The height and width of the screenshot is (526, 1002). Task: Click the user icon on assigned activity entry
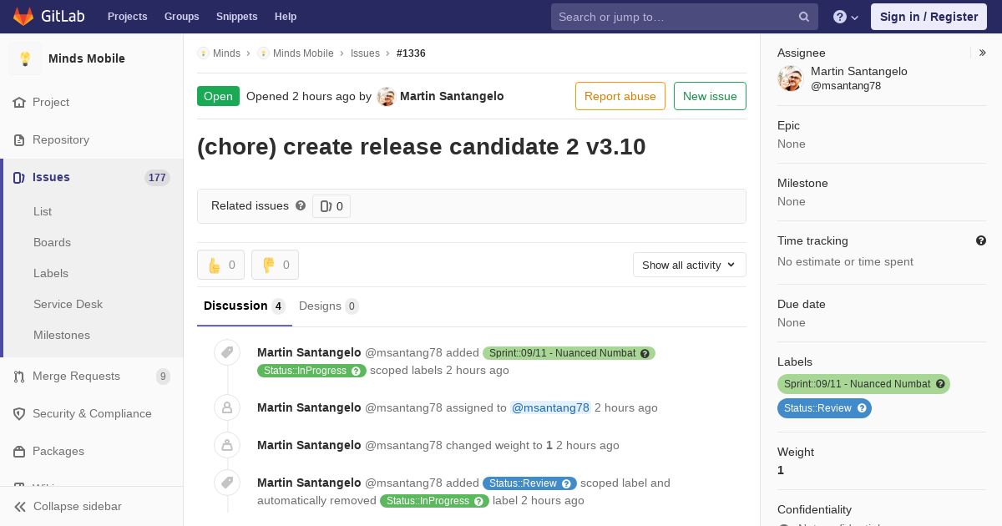pos(227,407)
